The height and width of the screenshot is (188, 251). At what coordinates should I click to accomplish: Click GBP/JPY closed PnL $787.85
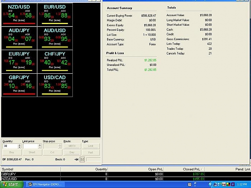(x=198, y=174)
